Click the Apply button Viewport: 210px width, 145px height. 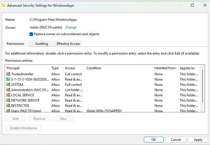198,140
